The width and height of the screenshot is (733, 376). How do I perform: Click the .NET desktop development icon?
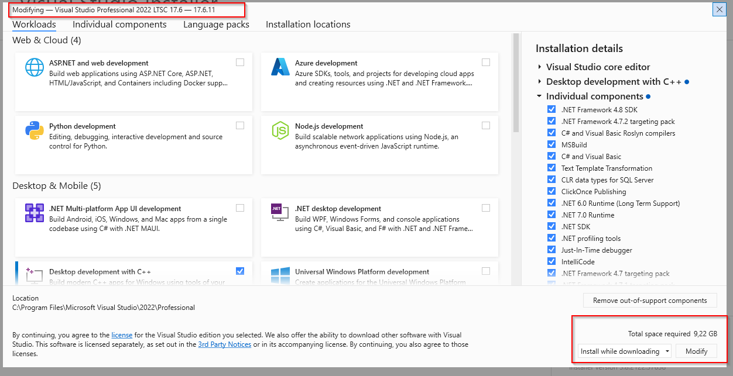point(280,213)
